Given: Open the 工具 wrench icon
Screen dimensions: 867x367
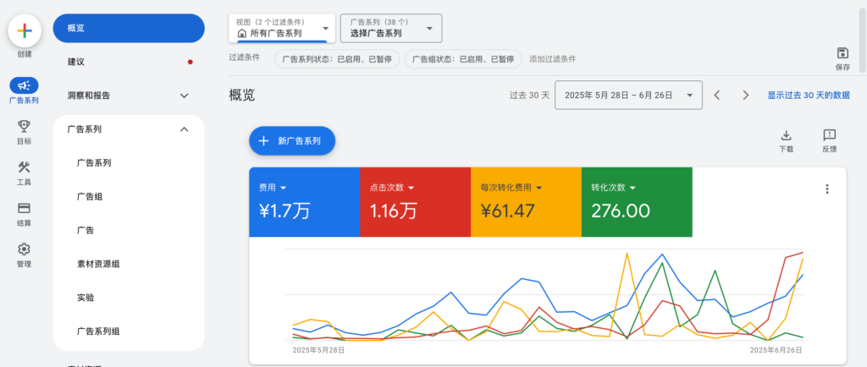Looking at the screenshot, I should point(24,167).
